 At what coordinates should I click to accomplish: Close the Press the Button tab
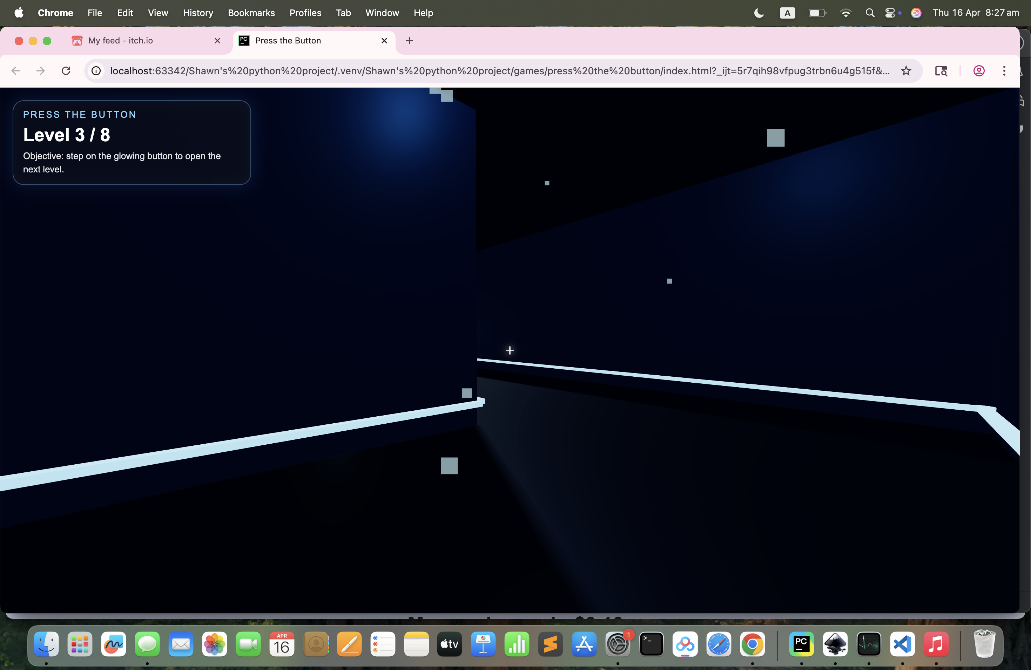(384, 41)
